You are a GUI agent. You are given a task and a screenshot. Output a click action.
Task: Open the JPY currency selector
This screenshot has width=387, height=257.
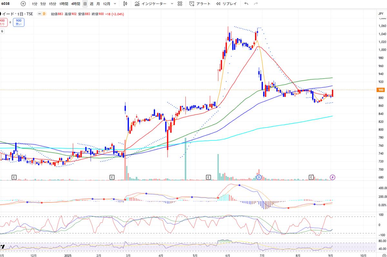pos(381,14)
